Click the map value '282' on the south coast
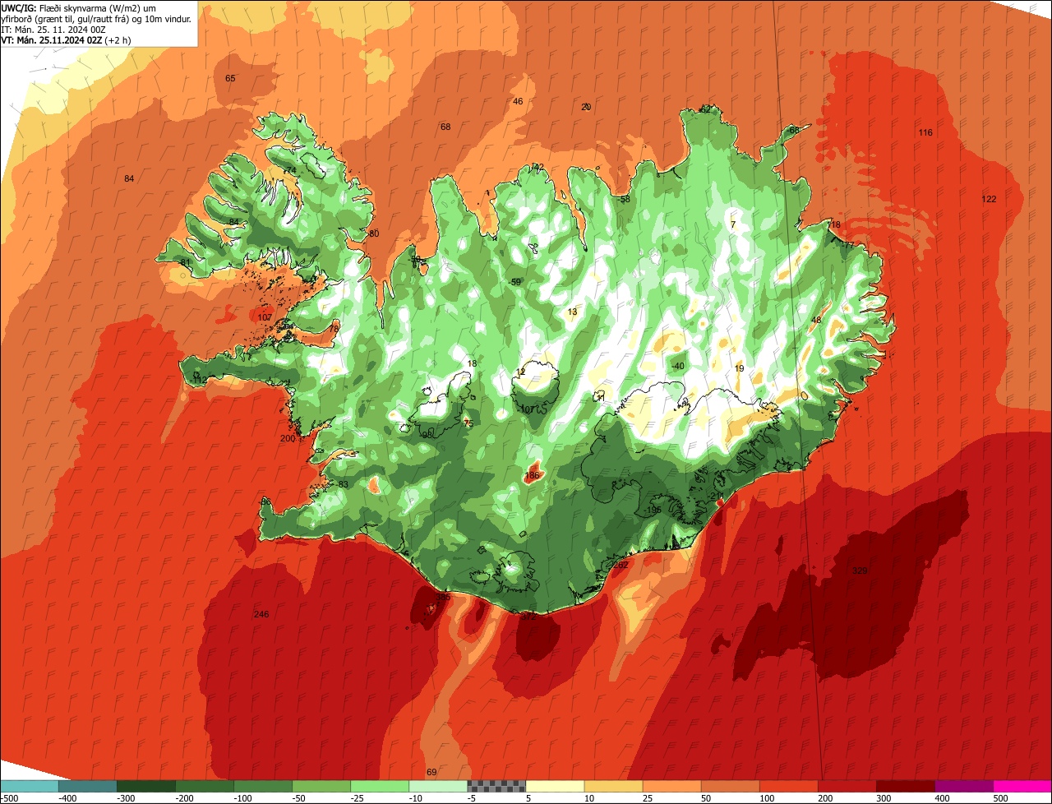 (x=621, y=565)
